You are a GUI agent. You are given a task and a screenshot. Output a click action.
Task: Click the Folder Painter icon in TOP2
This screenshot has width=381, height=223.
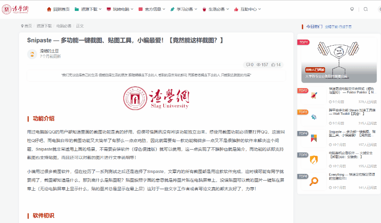click(x=314, y=95)
